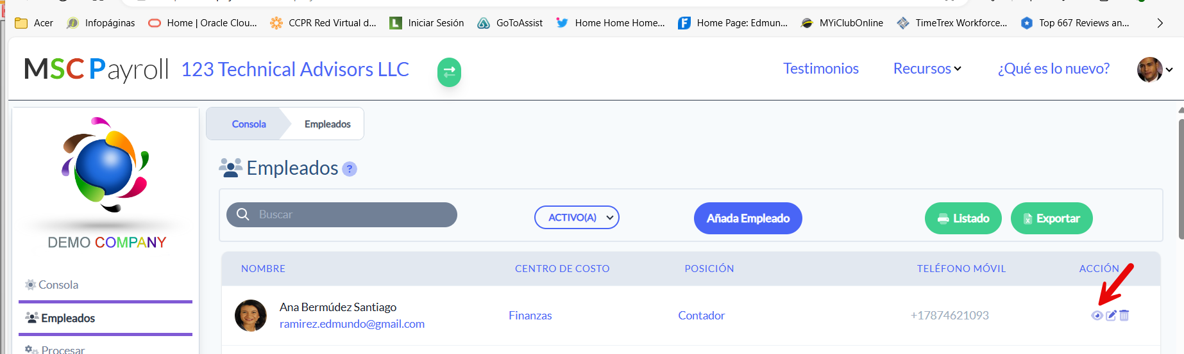Open the Testimonios link
Screen dimensions: 1184x354
click(821, 68)
